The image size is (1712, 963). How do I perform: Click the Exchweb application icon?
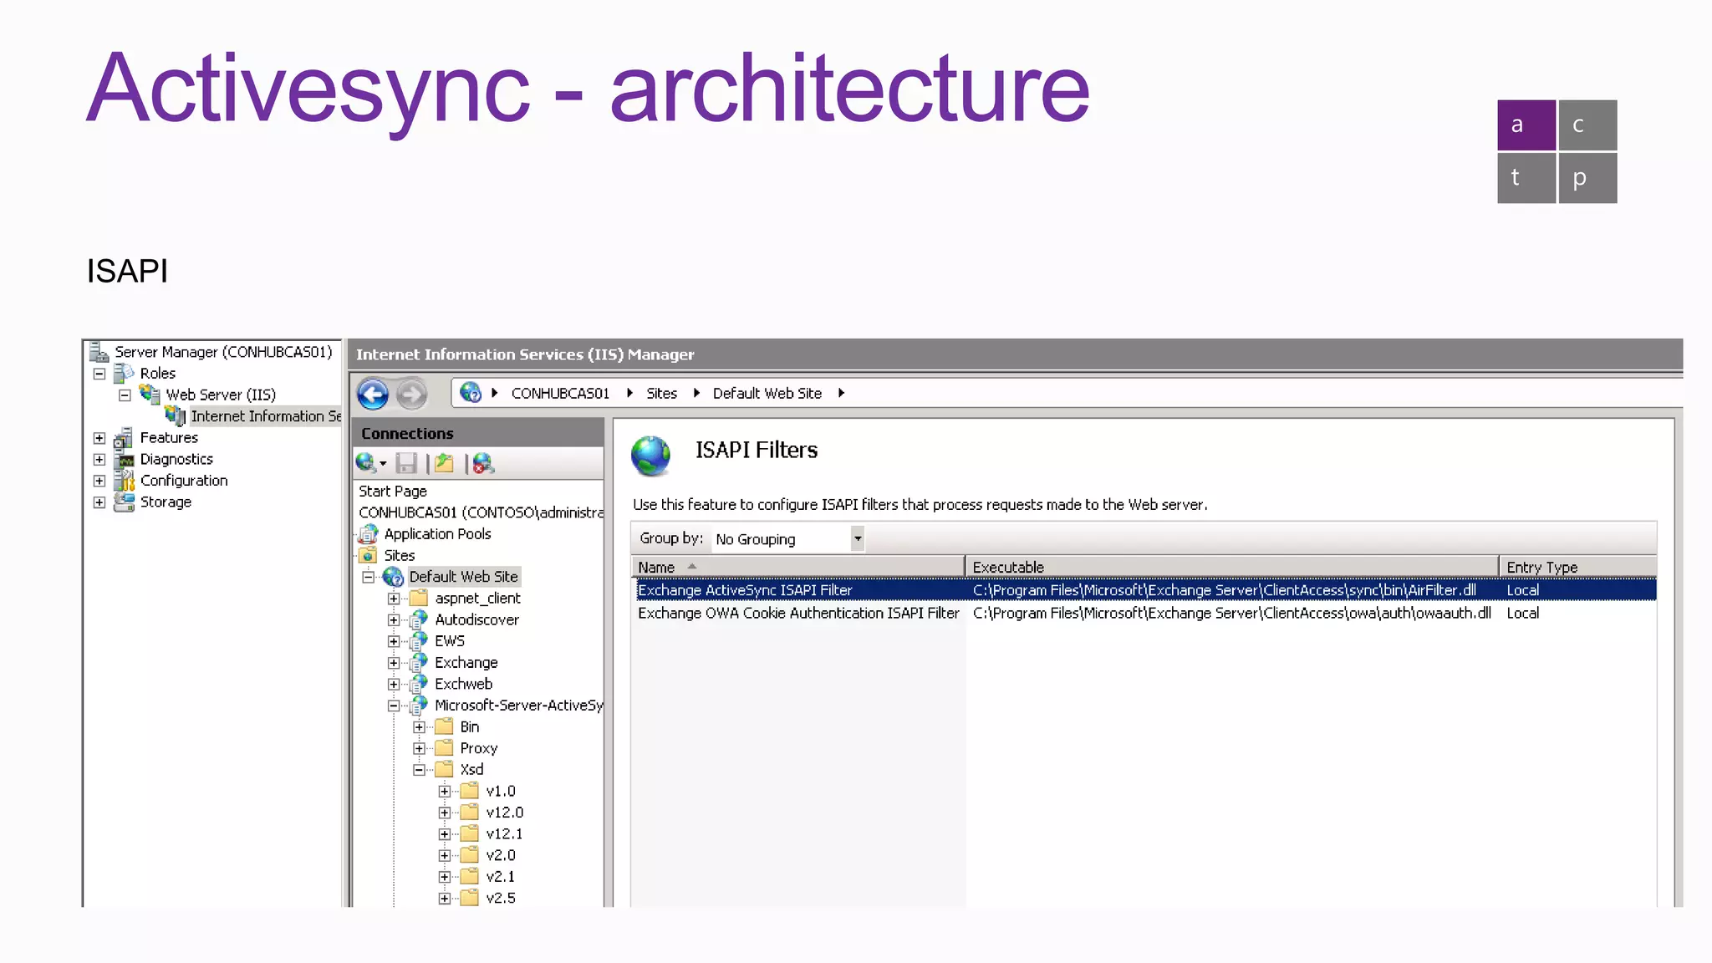(x=419, y=684)
